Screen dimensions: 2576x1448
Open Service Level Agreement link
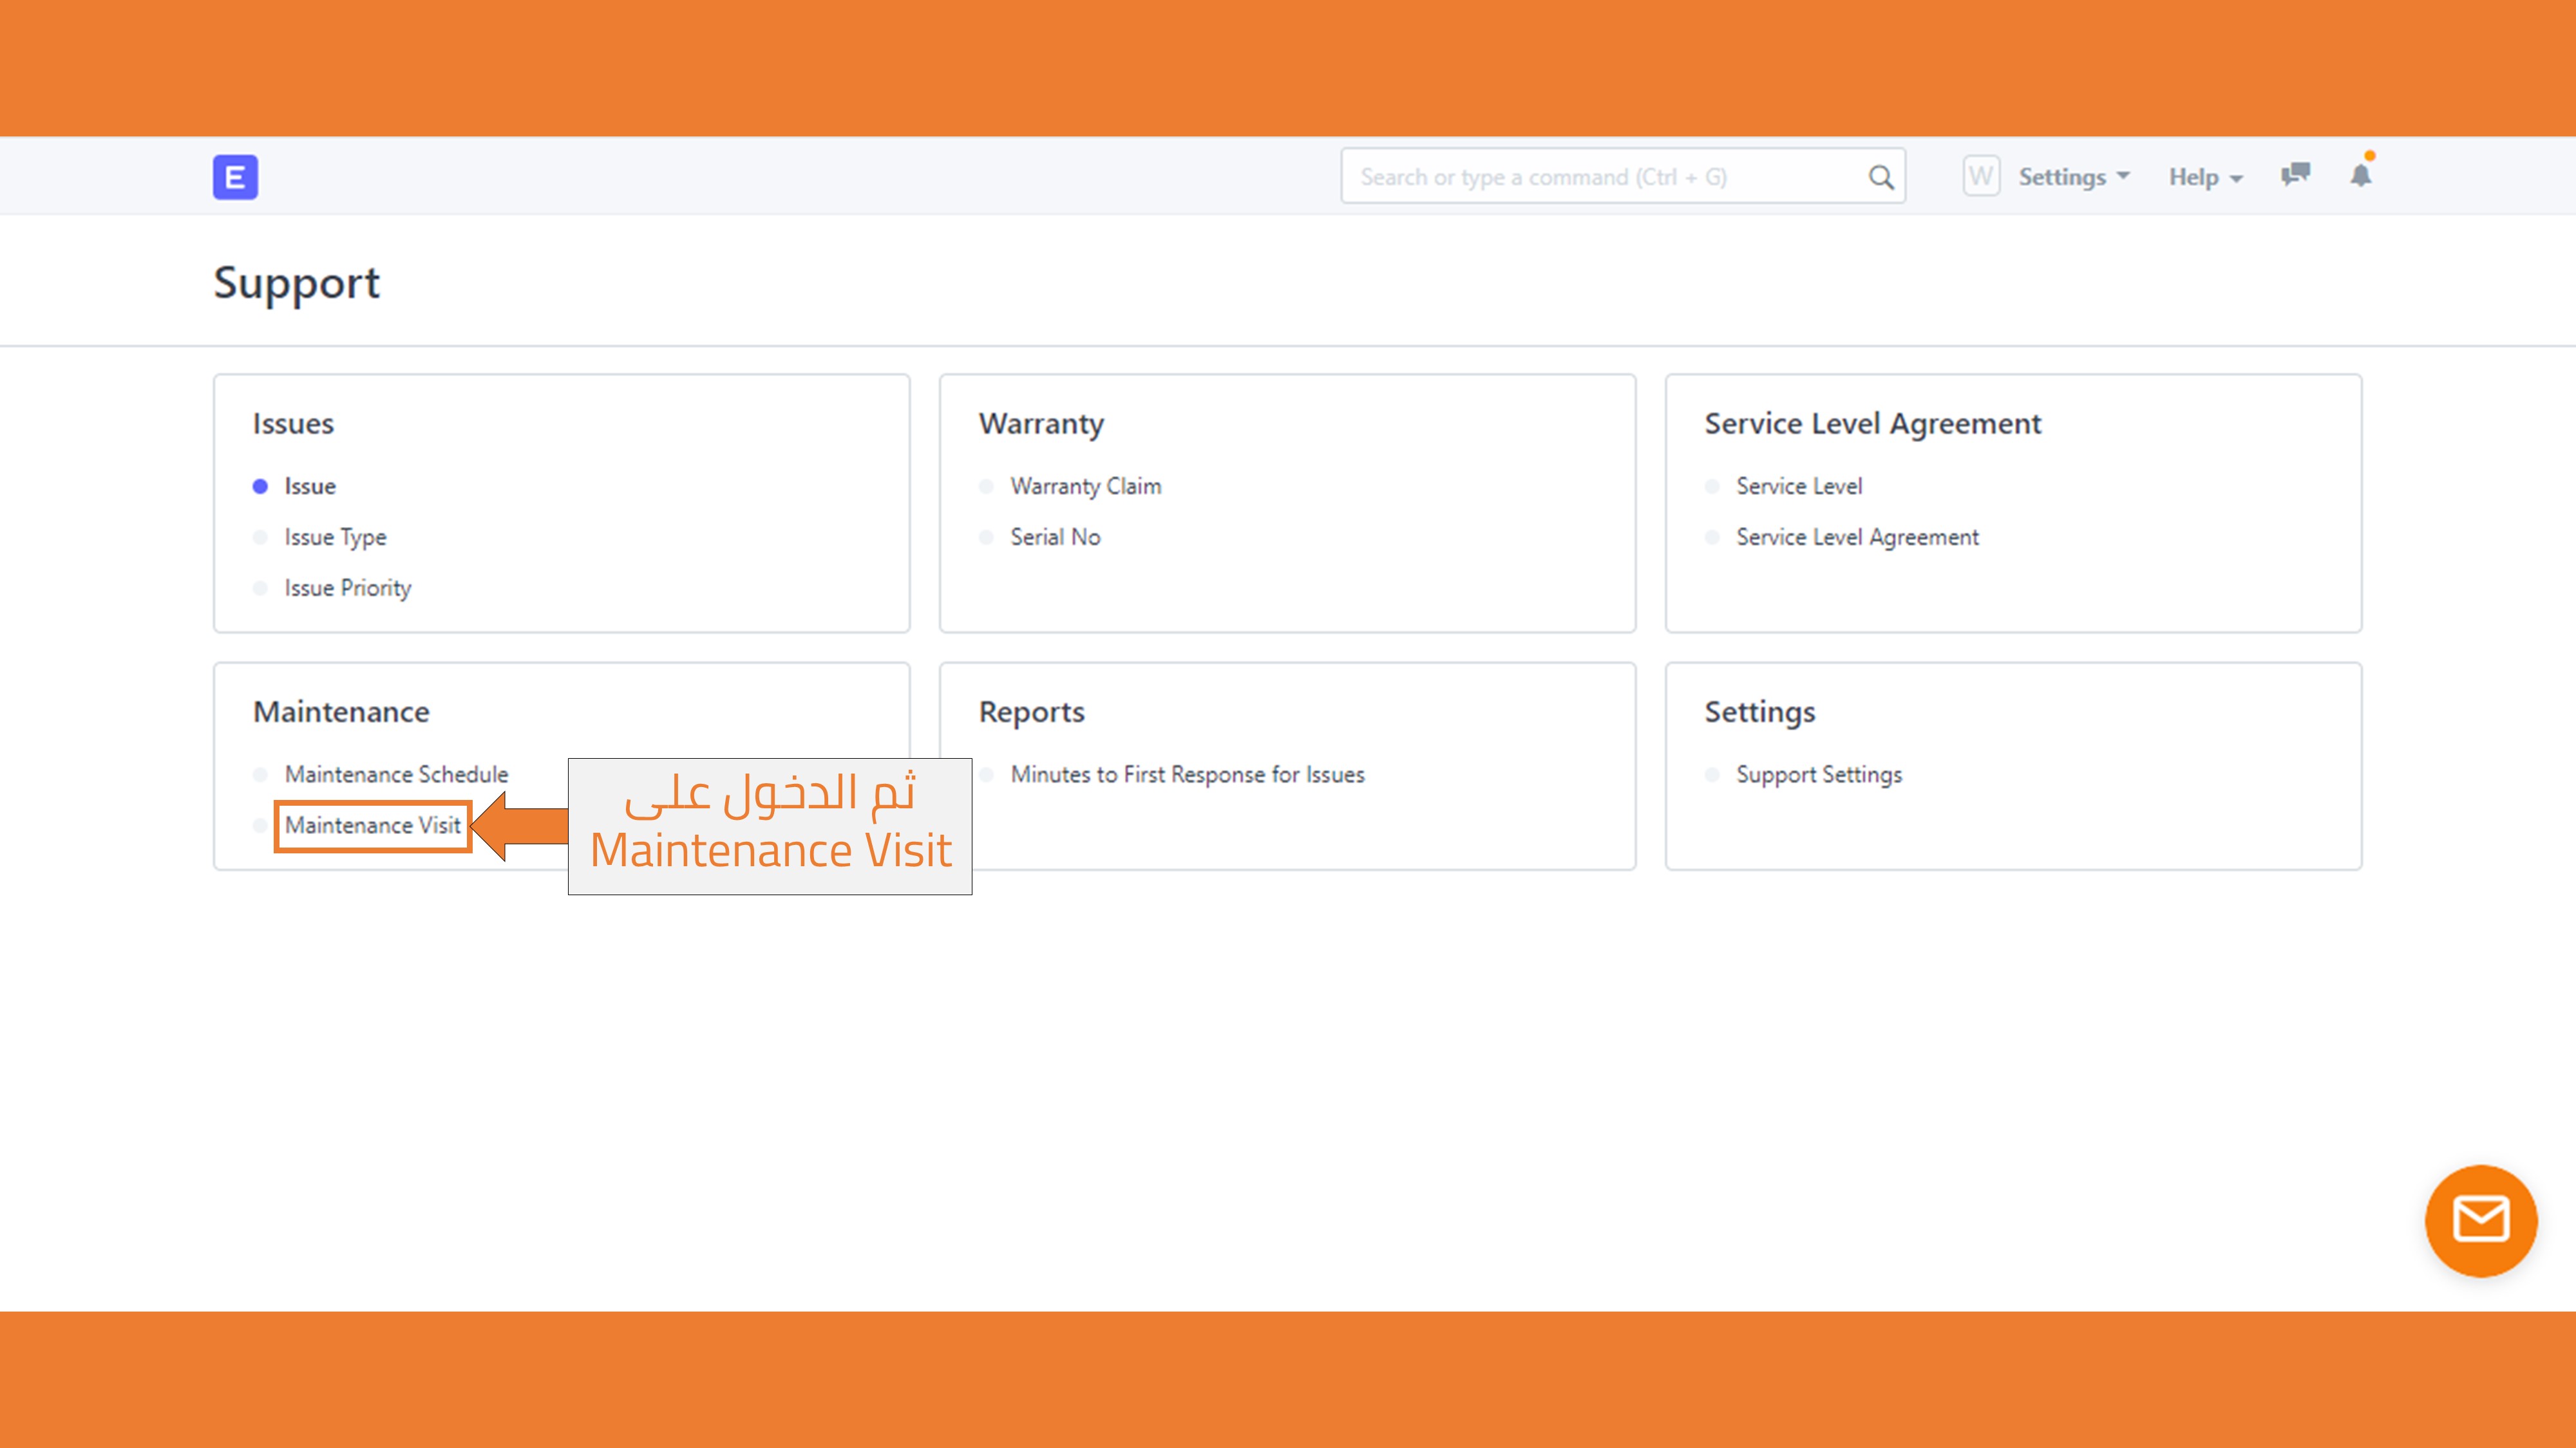(x=1857, y=537)
